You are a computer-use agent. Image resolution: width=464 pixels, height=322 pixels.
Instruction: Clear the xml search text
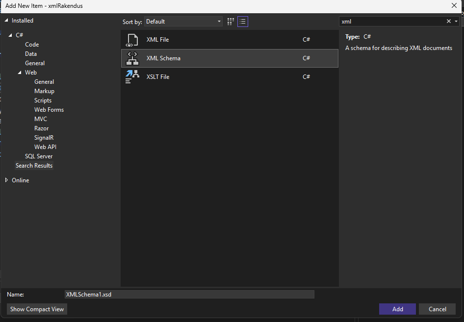click(x=448, y=22)
